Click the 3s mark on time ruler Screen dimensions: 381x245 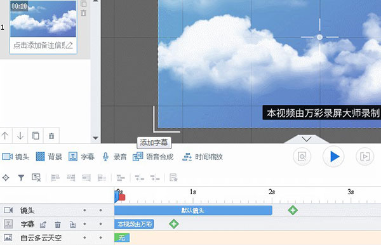point(351,192)
